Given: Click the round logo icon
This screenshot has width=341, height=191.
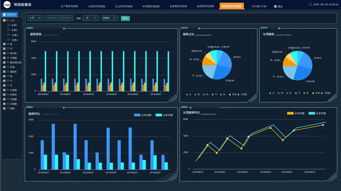Looking at the screenshot, I should (x=7, y=4).
